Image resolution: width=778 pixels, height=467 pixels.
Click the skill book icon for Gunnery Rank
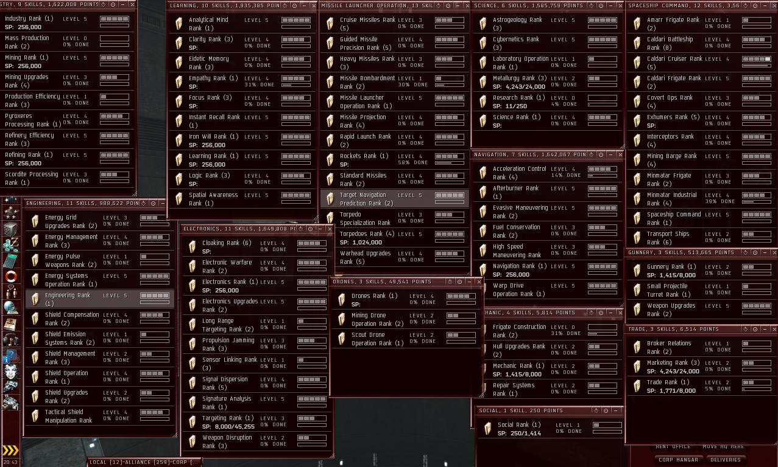click(x=637, y=271)
